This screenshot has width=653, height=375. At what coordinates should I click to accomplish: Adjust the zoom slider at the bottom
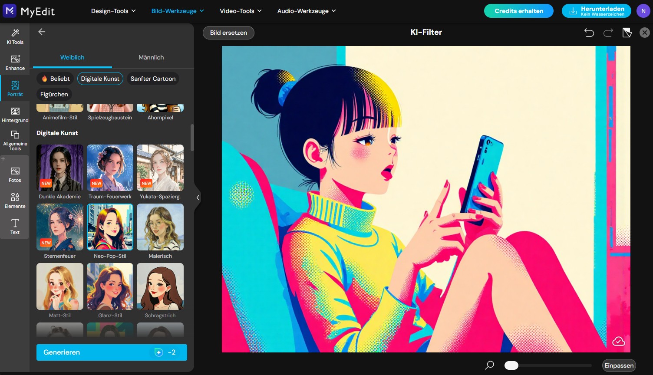point(511,365)
